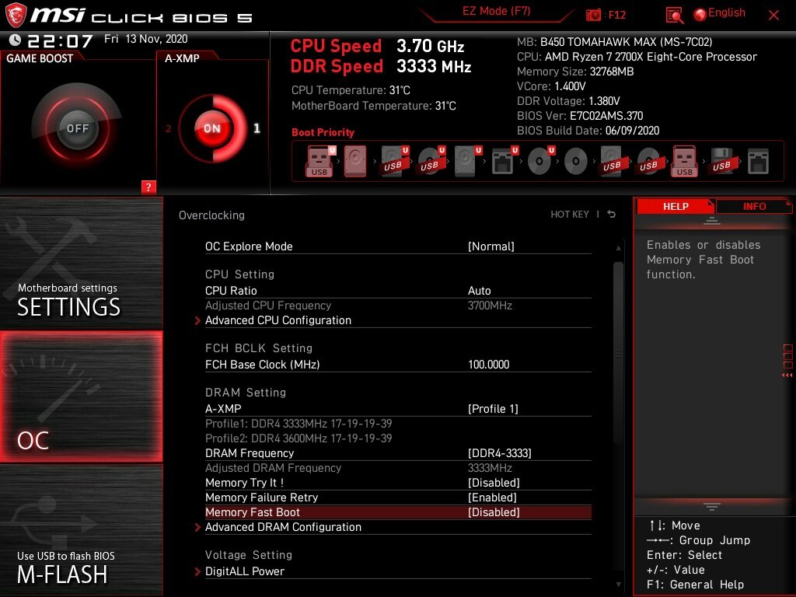The height and width of the screenshot is (597, 796).
Task: Click the settings list scroll-down arrow
Action: (618, 585)
